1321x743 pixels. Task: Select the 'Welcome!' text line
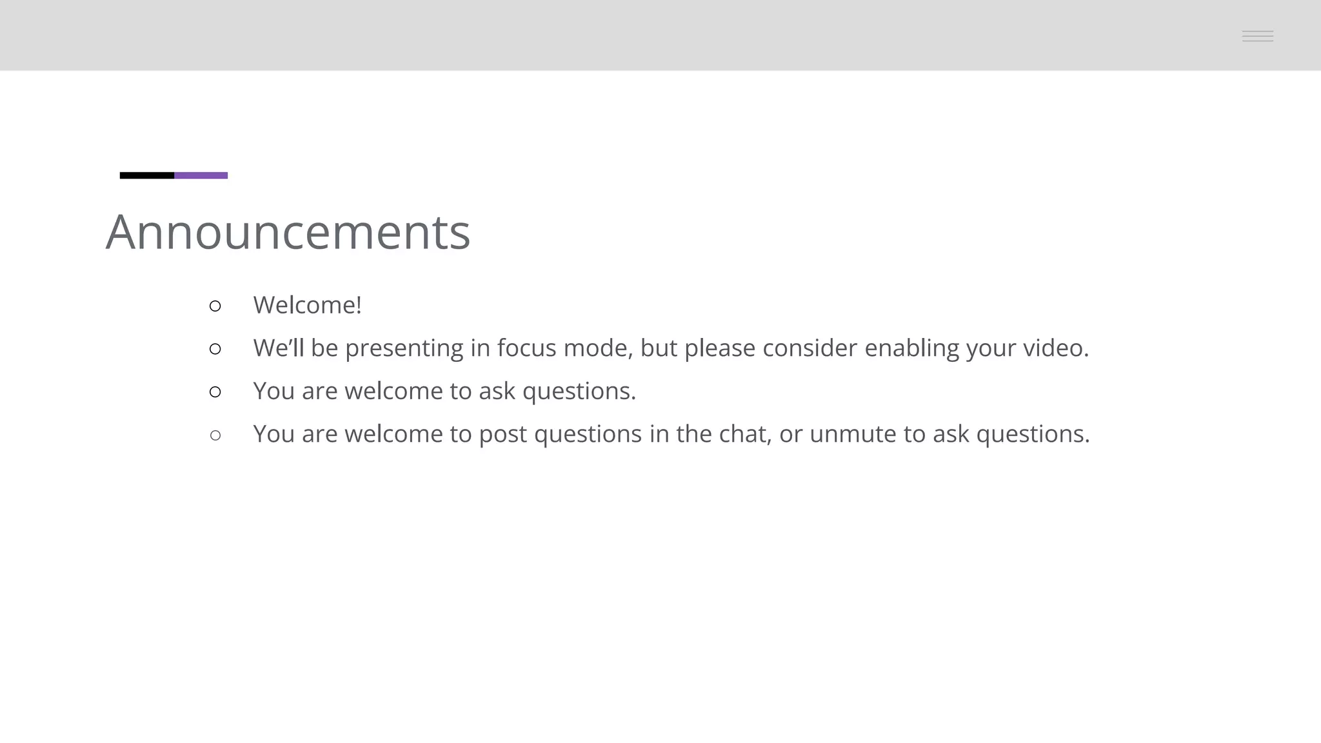point(307,305)
